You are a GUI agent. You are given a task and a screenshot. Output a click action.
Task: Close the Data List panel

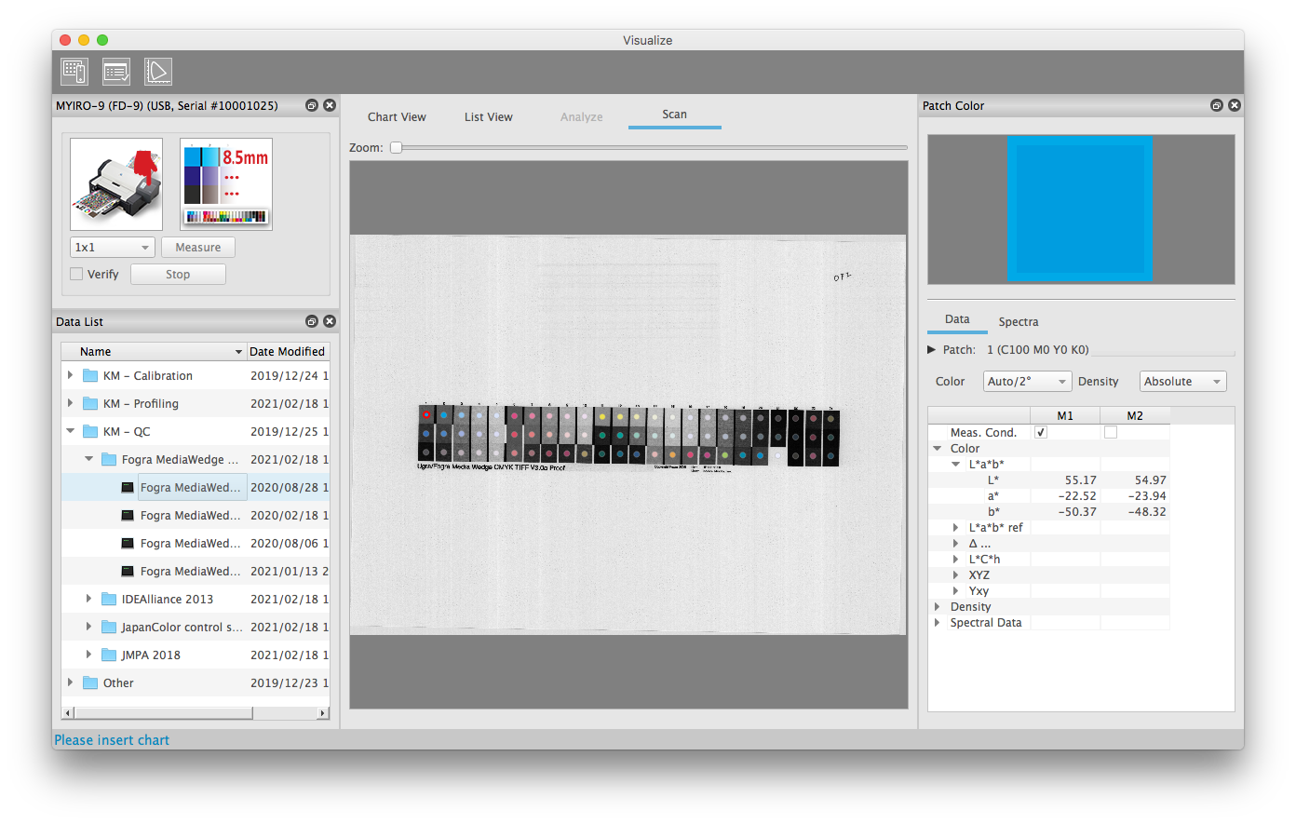[330, 321]
